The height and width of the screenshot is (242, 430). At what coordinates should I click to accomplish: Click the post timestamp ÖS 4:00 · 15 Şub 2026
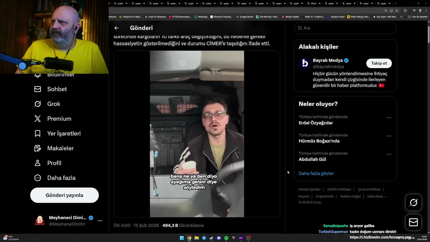coord(136,226)
